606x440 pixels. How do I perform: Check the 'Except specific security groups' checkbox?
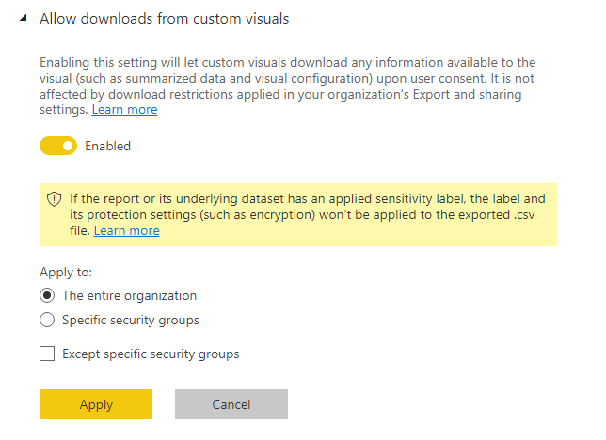pos(47,354)
